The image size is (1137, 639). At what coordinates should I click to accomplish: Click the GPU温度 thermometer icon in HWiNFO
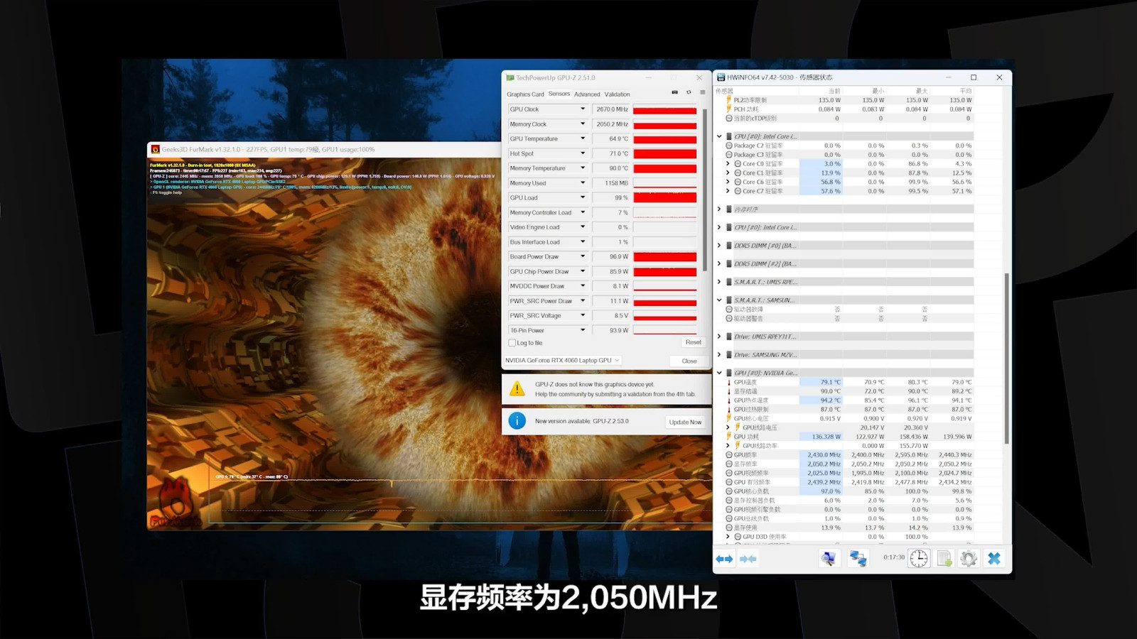click(729, 382)
